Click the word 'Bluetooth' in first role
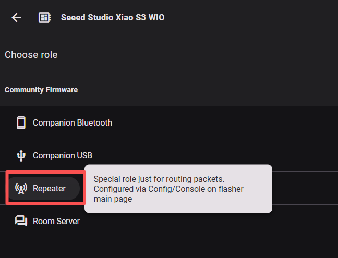Image resolution: width=338 pixels, height=258 pixels. point(94,123)
